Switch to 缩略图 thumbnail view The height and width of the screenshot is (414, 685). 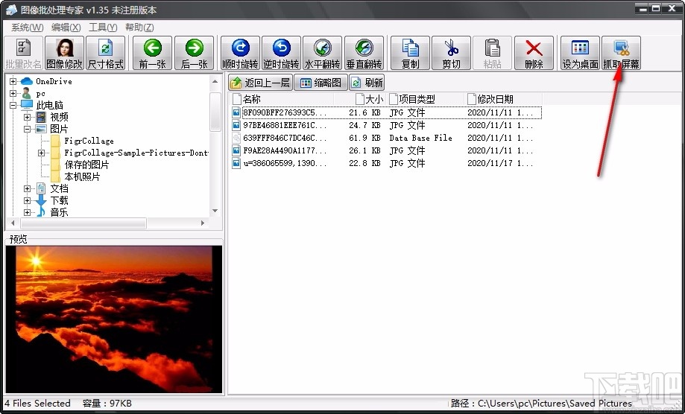tap(321, 83)
